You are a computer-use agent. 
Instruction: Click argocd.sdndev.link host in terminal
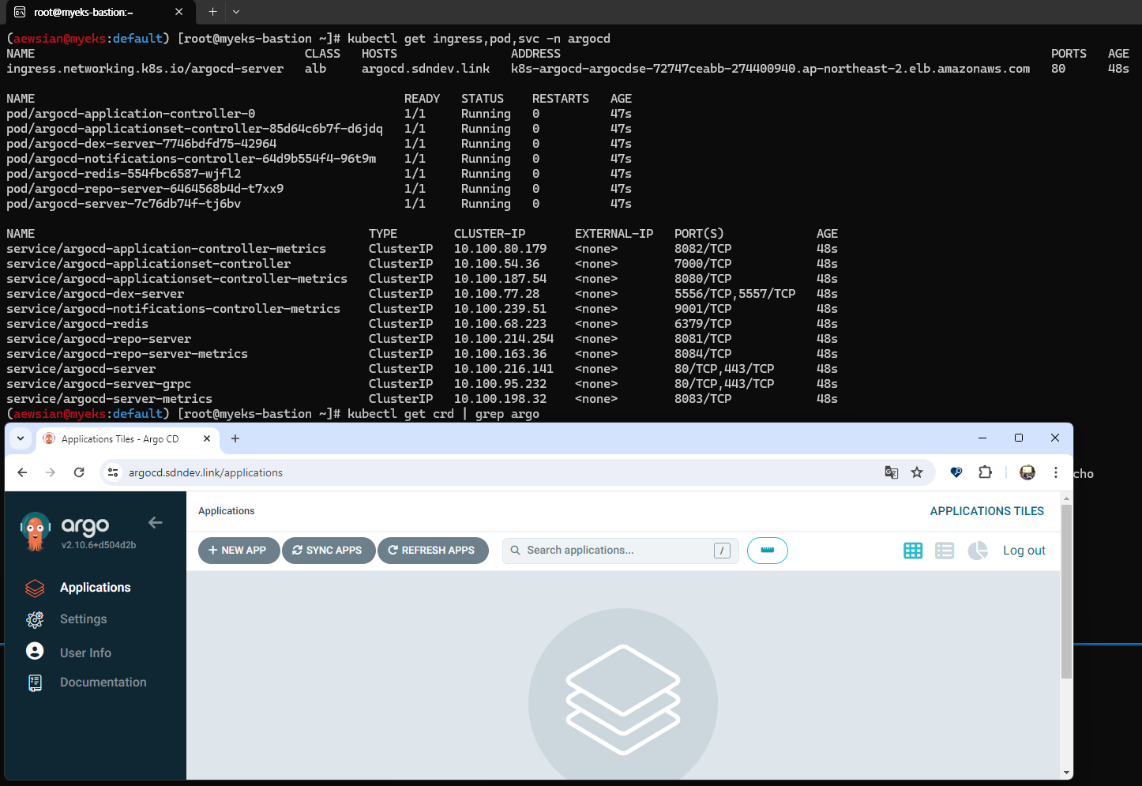(426, 69)
